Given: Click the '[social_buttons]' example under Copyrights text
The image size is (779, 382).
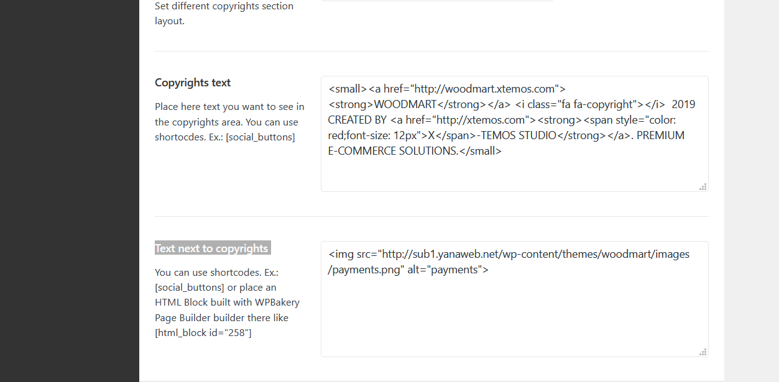Looking at the screenshot, I should click(x=260, y=137).
